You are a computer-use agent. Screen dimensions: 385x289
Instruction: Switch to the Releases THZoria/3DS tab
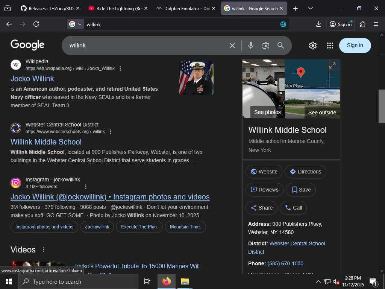47,8
